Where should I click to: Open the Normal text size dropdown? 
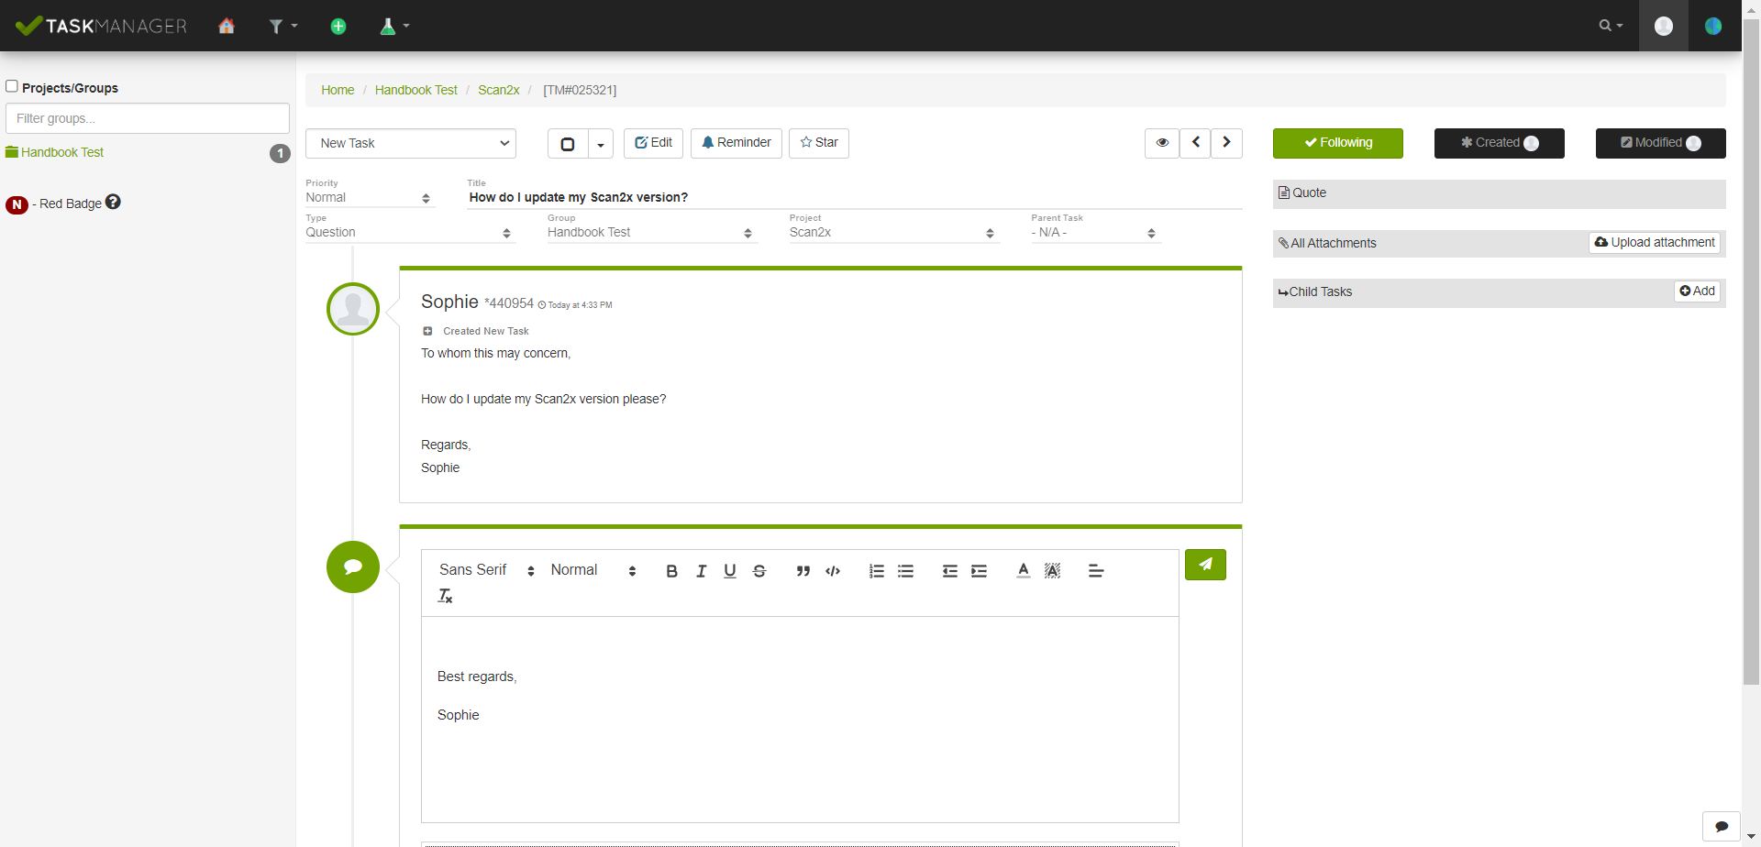pyautogui.click(x=593, y=570)
